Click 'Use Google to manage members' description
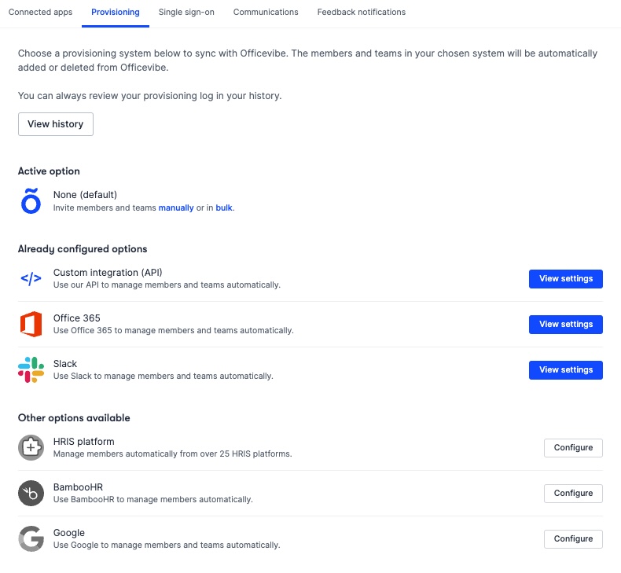621x573 pixels. (x=167, y=545)
